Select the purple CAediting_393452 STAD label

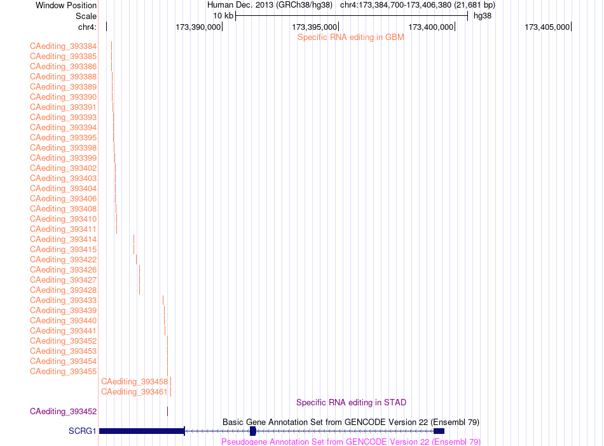coord(63,411)
